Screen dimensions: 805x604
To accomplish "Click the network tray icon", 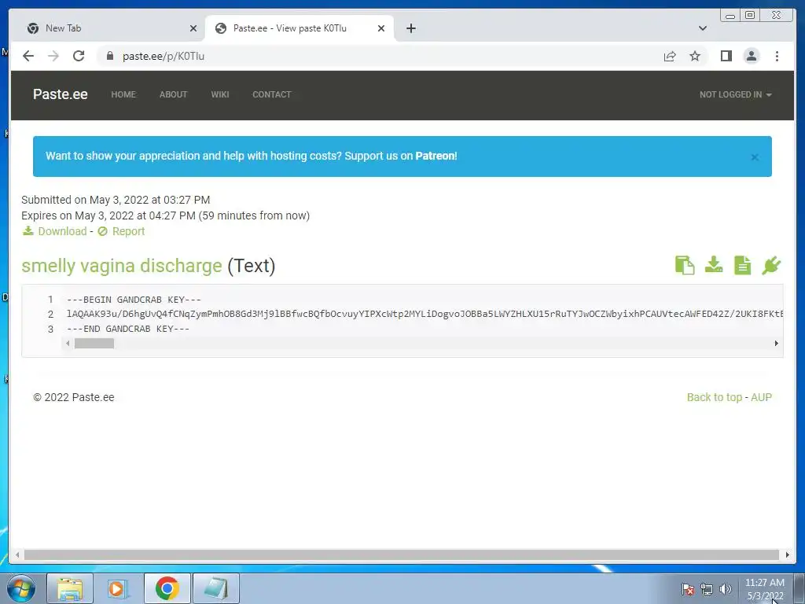I will coord(707,589).
